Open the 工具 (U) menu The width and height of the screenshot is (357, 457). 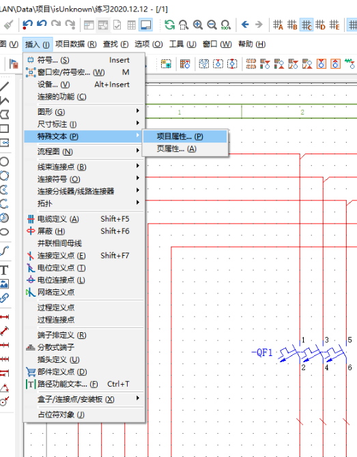[x=182, y=44]
